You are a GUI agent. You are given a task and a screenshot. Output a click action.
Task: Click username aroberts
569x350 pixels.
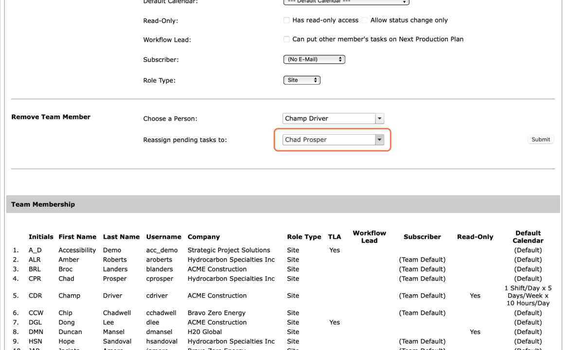[x=159, y=260]
